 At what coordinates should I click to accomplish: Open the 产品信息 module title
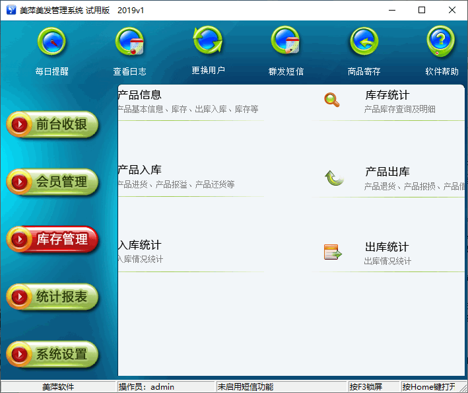point(140,95)
